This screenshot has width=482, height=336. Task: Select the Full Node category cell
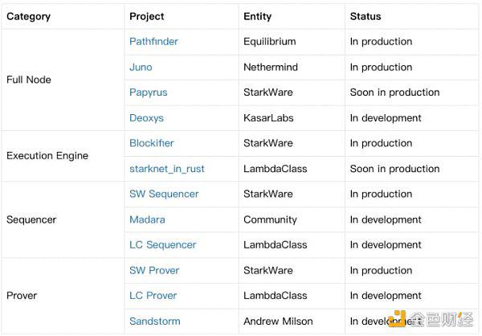[x=63, y=80]
